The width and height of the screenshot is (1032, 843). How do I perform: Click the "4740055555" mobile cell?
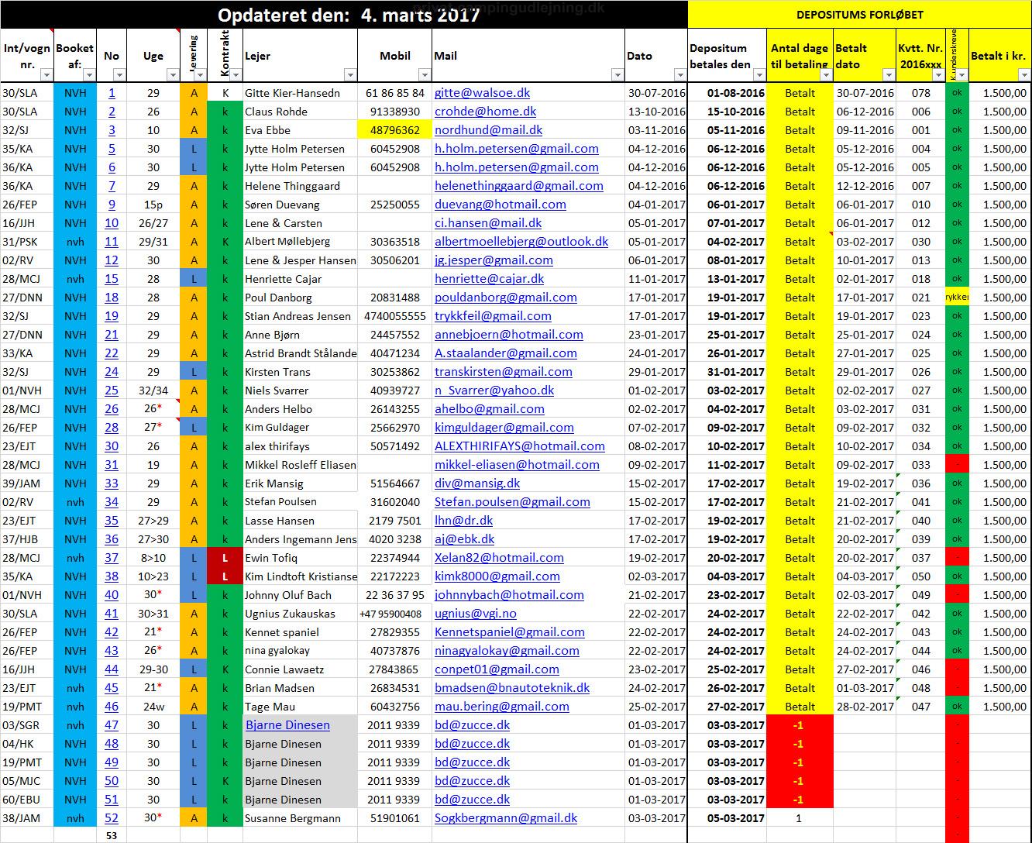[395, 316]
